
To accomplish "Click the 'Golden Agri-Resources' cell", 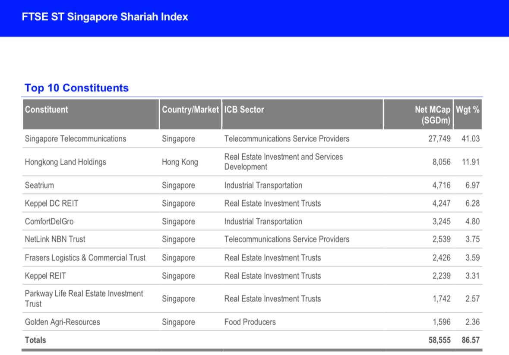I will point(62,322).
